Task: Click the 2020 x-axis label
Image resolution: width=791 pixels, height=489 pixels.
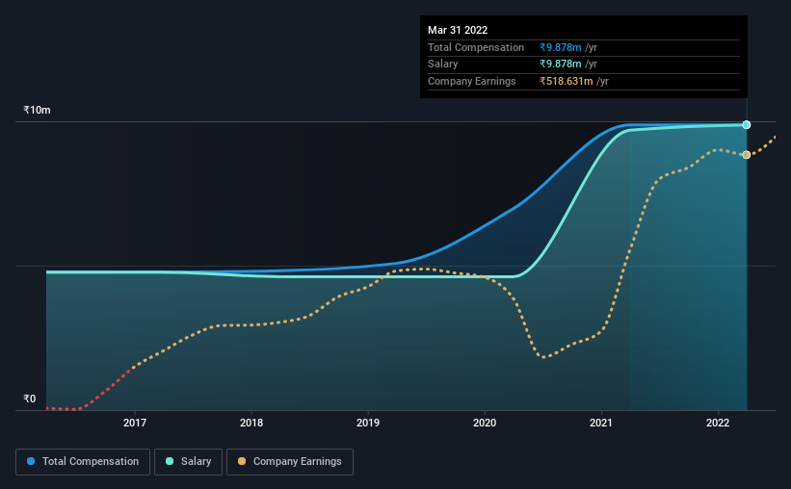Action: tap(485, 423)
